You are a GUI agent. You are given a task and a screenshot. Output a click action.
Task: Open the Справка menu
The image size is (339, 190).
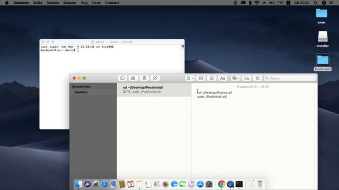(112, 3)
